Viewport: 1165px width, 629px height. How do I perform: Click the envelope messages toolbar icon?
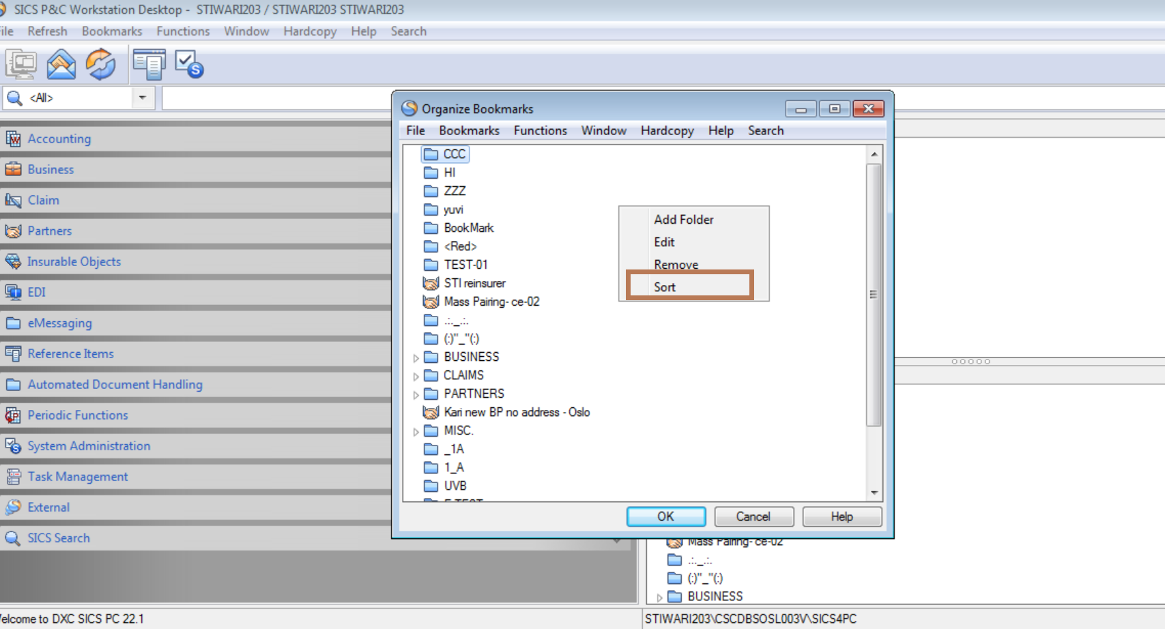coord(61,65)
